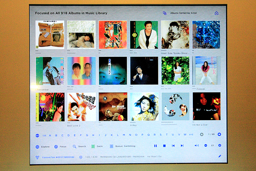Select letter K in alphabet bar

coord(112,135)
